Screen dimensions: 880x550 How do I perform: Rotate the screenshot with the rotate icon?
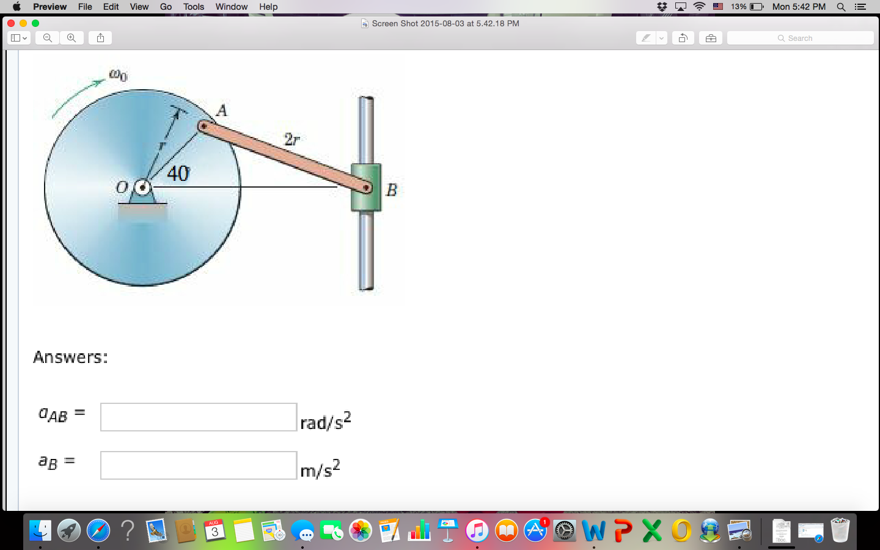(683, 38)
